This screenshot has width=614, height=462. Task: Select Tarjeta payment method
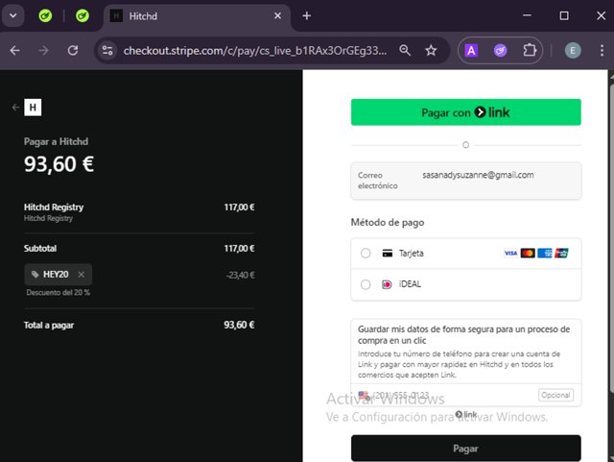point(465,254)
